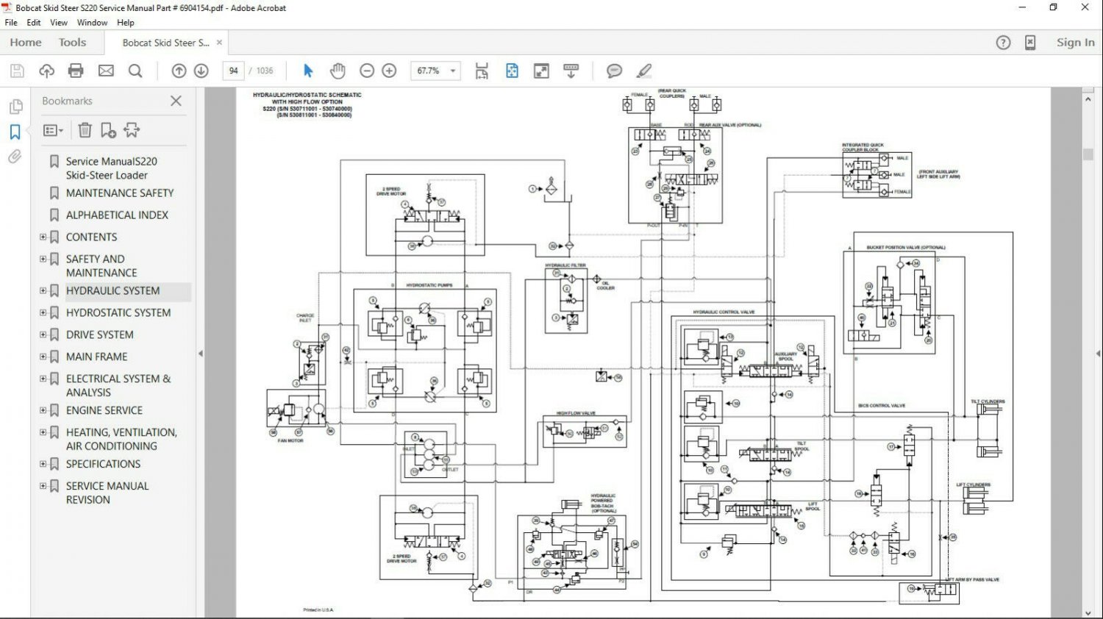This screenshot has width=1103, height=619.
Task: Open the ALPHABETICAL INDEX bookmark
Action: [x=117, y=215]
